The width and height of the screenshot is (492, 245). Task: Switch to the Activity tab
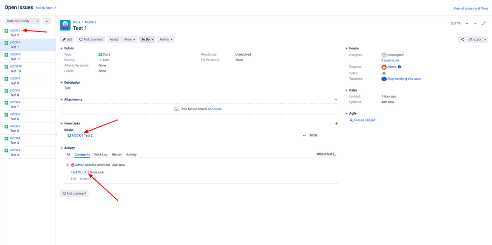coord(131,154)
